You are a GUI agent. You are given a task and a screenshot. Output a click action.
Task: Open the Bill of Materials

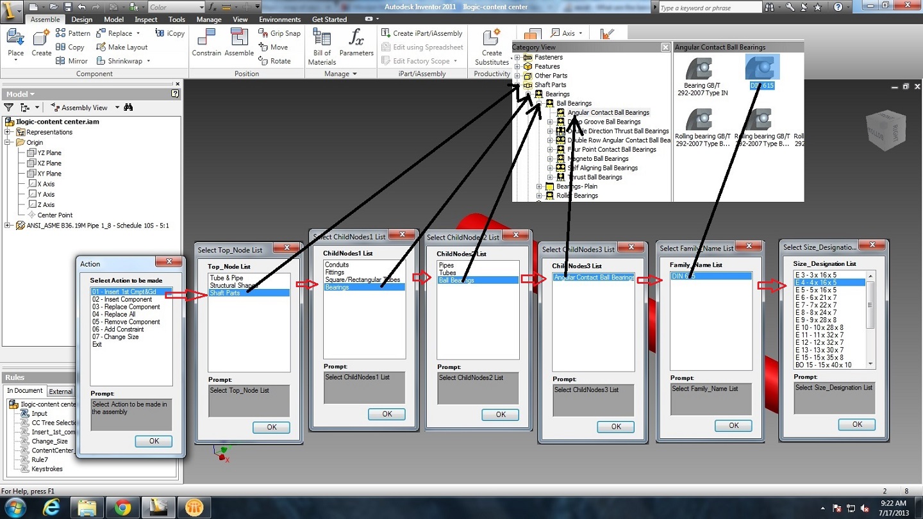pyautogui.click(x=322, y=47)
